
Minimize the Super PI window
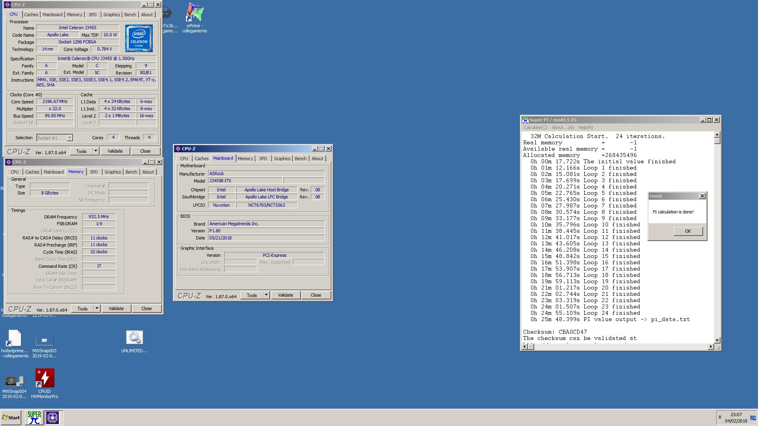[x=702, y=120]
